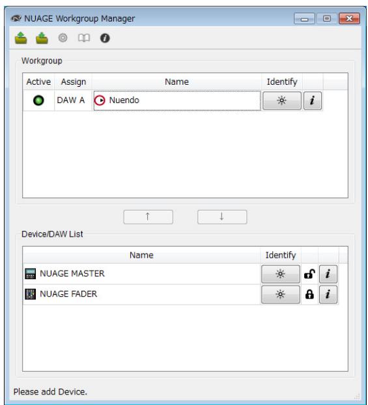Select the NUAGE FADER device row
The width and height of the screenshot is (368, 405).
(x=141, y=294)
